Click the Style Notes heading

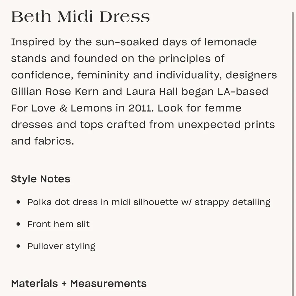pyautogui.click(x=40, y=179)
